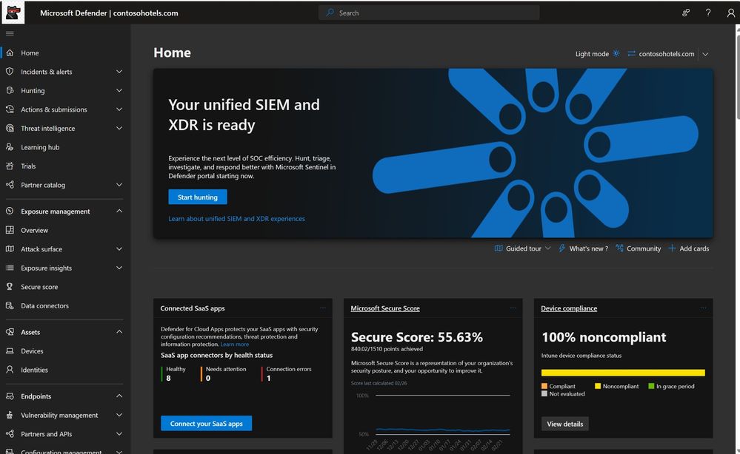Expand Attack surface chevron
Viewport: 740px width, 454px height.
[119, 248]
